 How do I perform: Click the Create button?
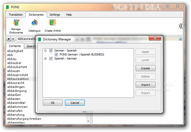click(x=146, y=68)
